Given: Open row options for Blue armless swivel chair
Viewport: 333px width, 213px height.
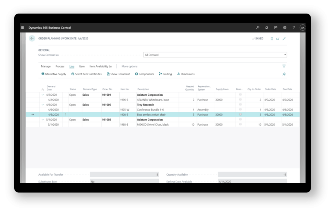Looking at the screenshot, I should click(x=66, y=115).
